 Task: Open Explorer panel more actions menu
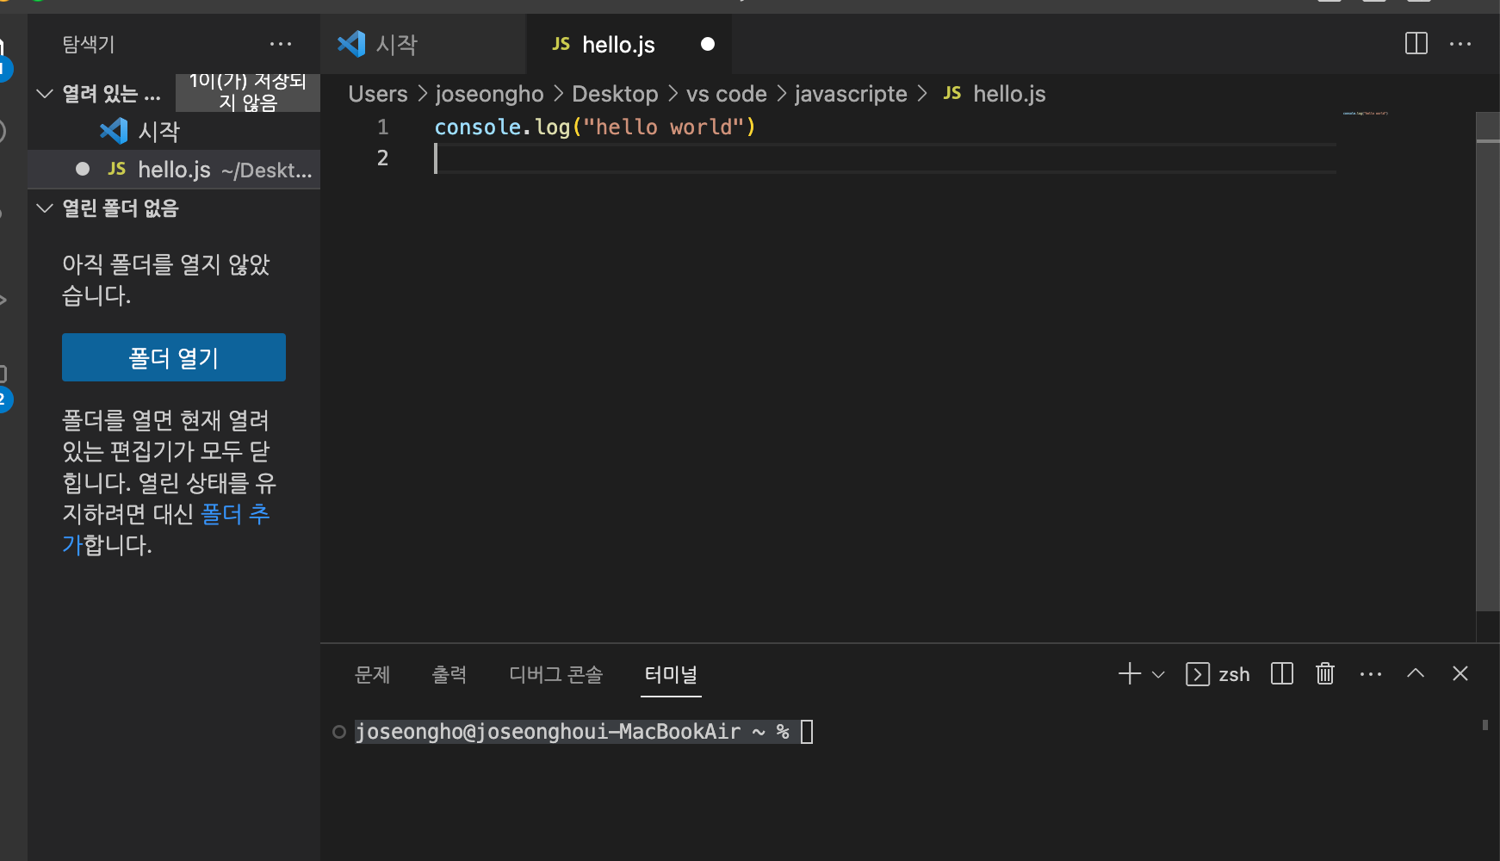pyautogui.click(x=281, y=44)
